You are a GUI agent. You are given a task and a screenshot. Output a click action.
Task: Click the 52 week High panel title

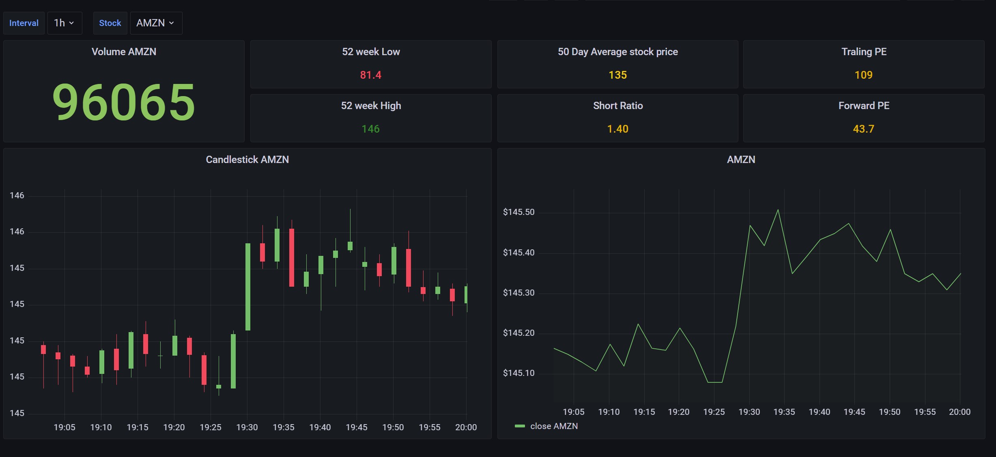(371, 105)
